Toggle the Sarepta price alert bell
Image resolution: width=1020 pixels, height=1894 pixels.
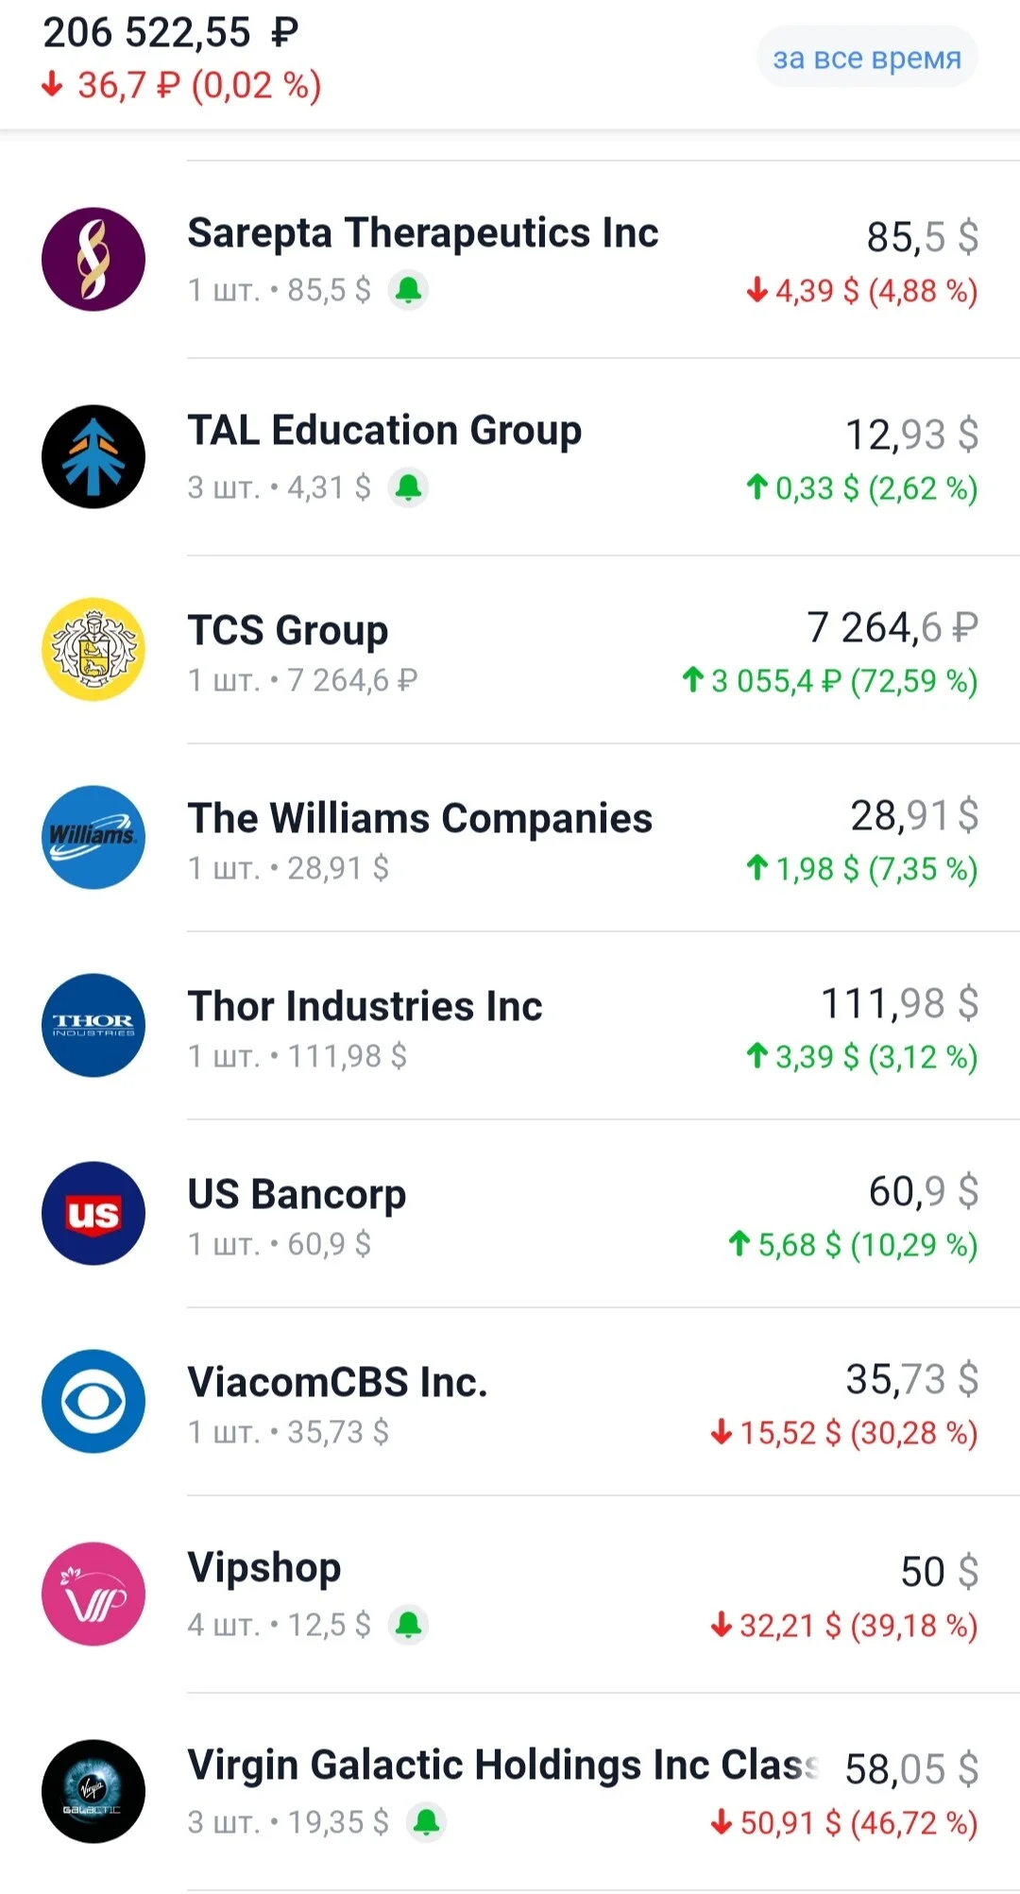click(409, 290)
